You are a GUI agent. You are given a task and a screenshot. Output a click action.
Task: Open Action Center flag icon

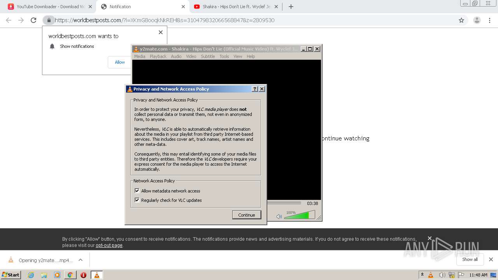pyautogui.click(x=461, y=275)
